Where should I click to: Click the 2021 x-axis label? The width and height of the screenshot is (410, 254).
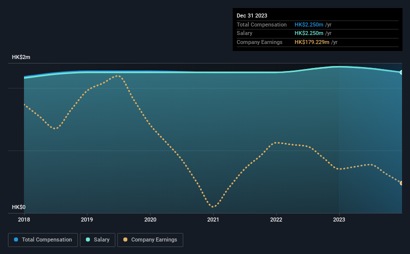click(x=213, y=219)
